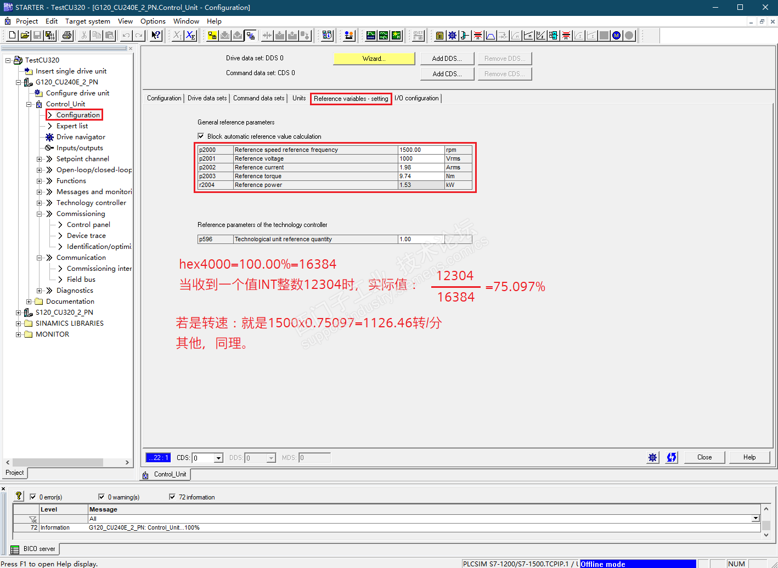Click the speed setpoint curve n icon
The height and width of the screenshot is (568, 778).
(528, 36)
